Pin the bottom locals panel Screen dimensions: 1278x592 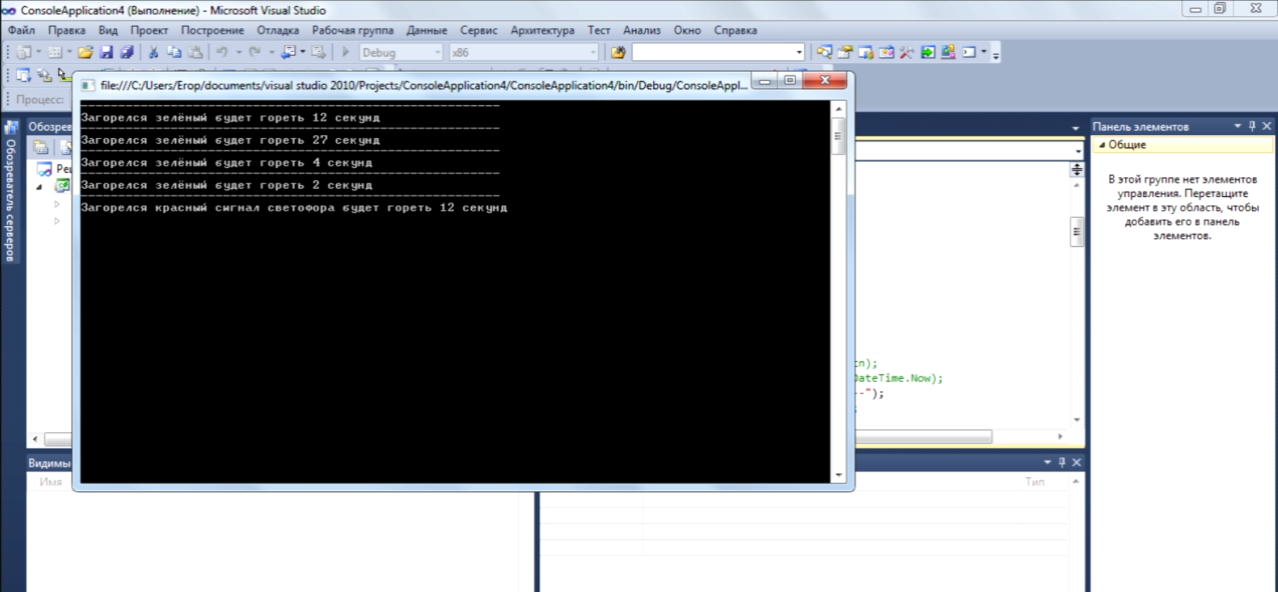pyautogui.click(x=1062, y=462)
